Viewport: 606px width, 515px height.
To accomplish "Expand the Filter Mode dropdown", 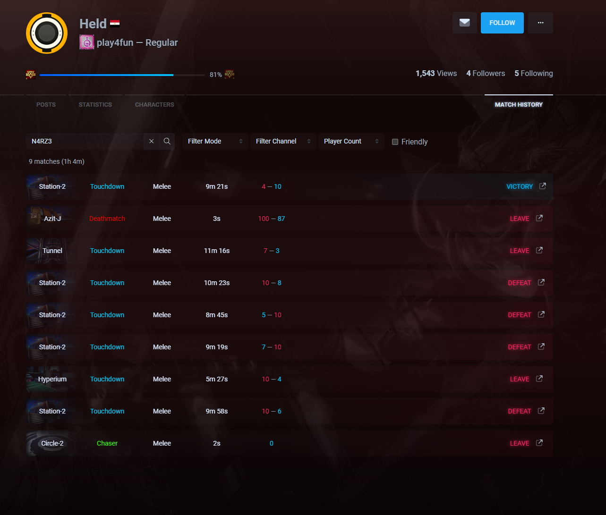I will pyautogui.click(x=215, y=141).
